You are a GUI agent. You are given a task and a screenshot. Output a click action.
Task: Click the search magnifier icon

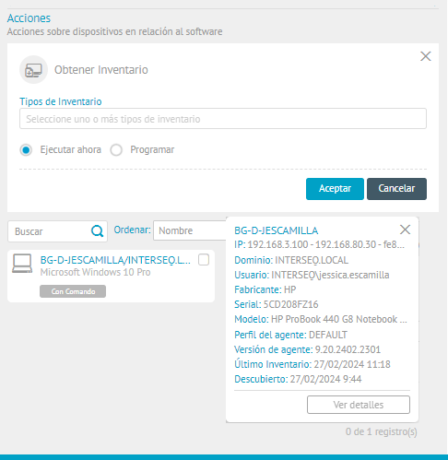97,231
